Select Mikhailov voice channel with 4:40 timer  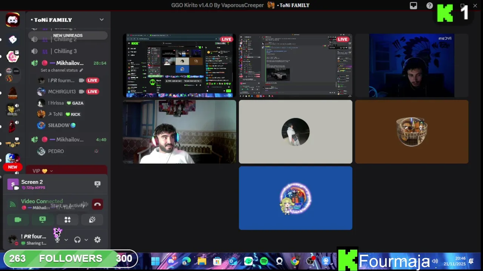(68, 140)
